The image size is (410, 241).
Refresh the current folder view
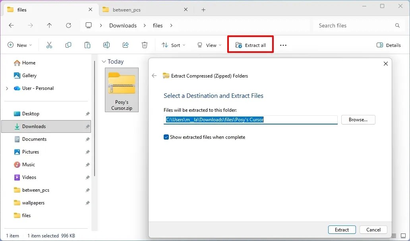pos(68,25)
